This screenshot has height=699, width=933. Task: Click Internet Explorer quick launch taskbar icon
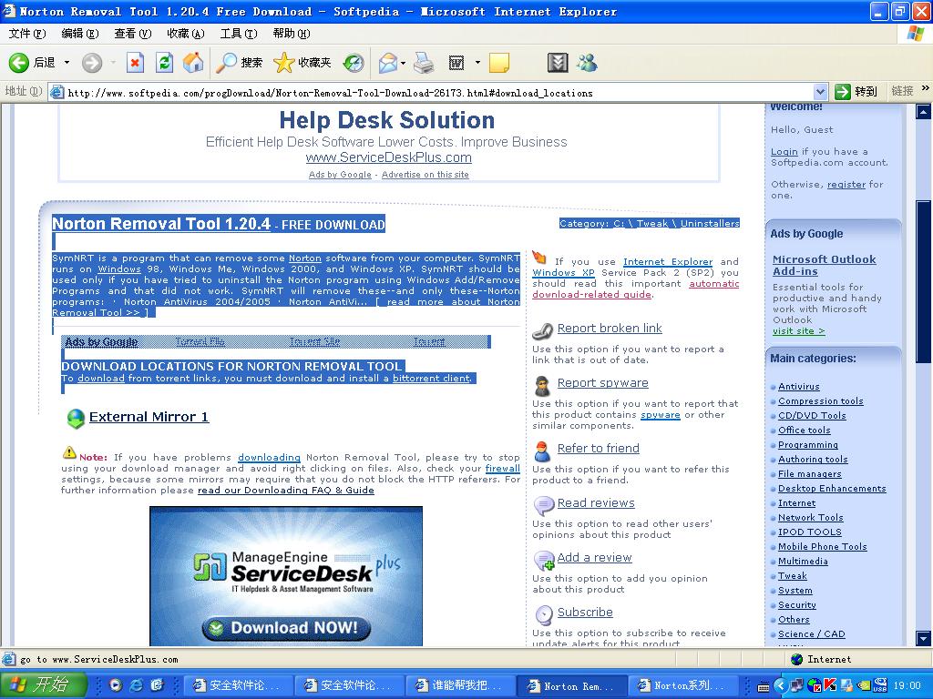click(x=137, y=685)
